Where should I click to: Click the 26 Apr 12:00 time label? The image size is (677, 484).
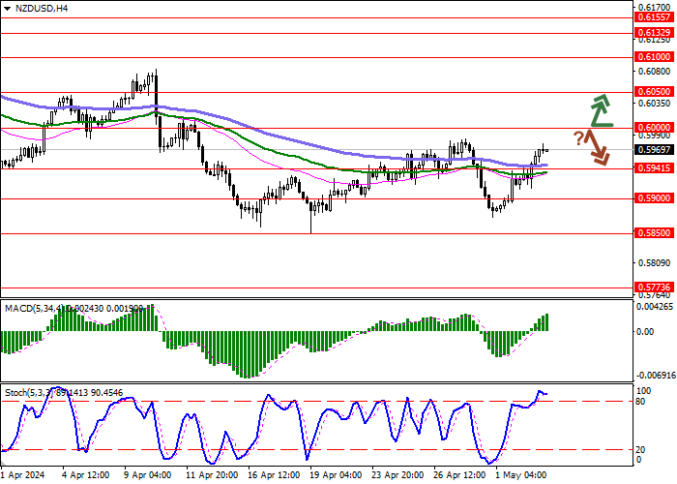(460, 475)
